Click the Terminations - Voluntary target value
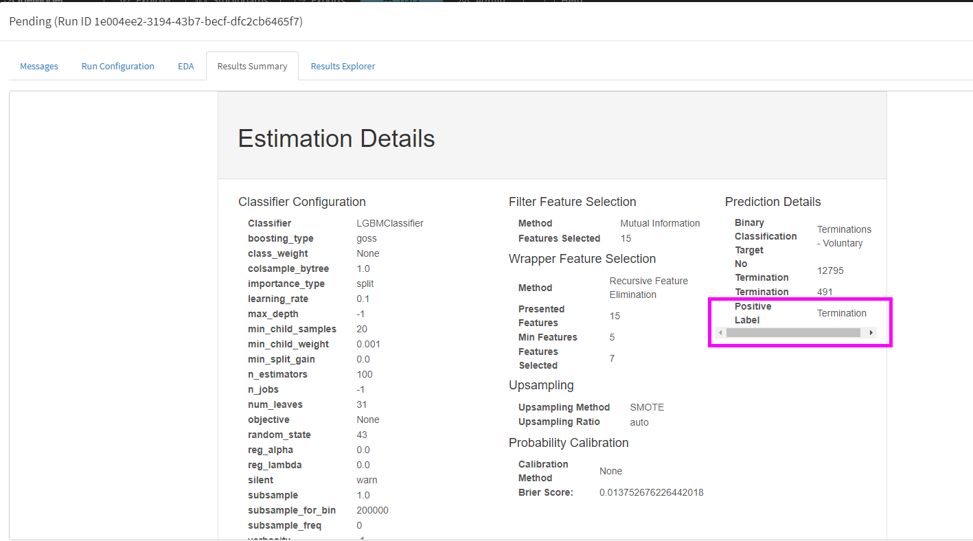973x541 pixels. click(844, 236)
